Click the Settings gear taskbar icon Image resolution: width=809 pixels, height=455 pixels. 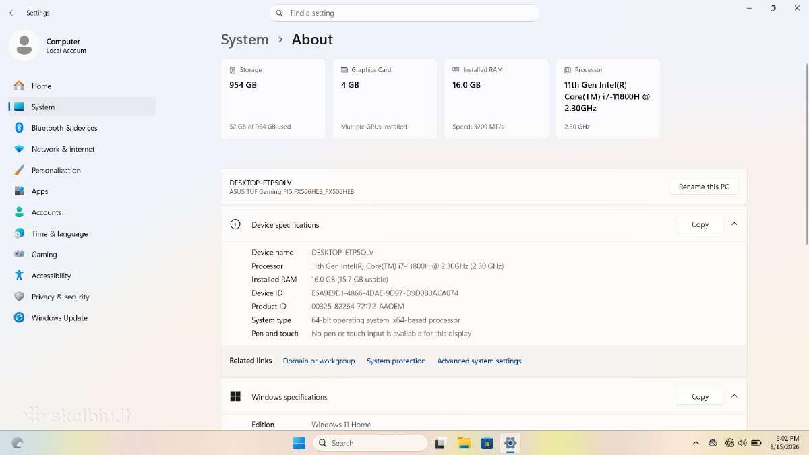point(510,443)
